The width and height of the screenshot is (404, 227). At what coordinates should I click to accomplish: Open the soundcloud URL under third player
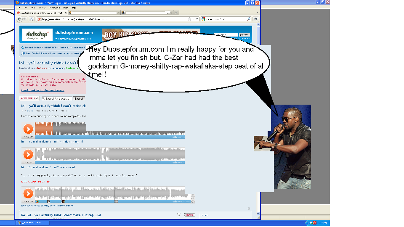(47, 206)
